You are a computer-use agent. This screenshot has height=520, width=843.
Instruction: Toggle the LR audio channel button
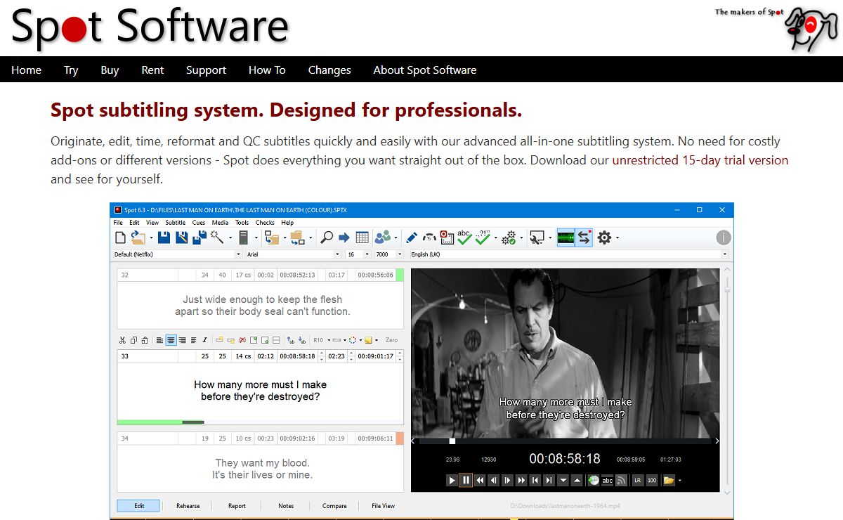pyautogui.click(x=638, y=481)
